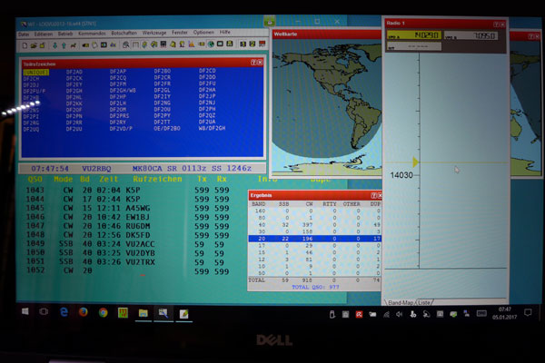
Task: Select callsign DF2GH/W8 in the list
Action: coord(123,91)
